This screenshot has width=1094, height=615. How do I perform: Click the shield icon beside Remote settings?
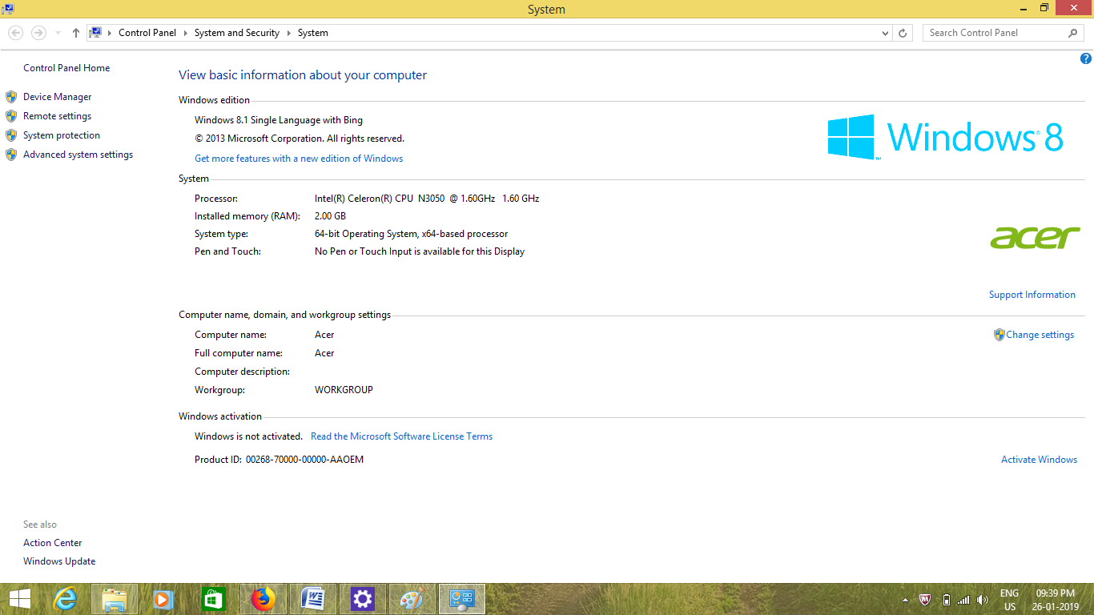click(x=11, y=116)
